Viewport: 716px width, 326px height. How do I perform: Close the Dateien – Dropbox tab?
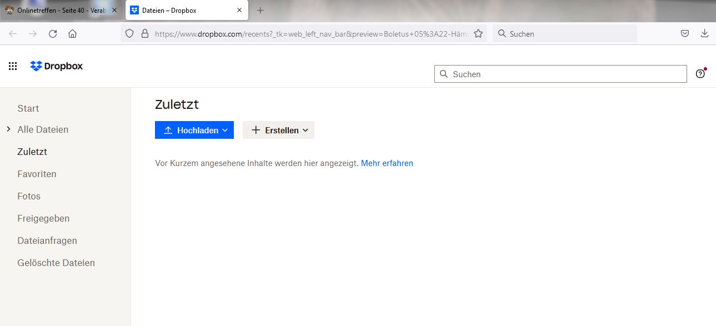click(x=239, y=11)
